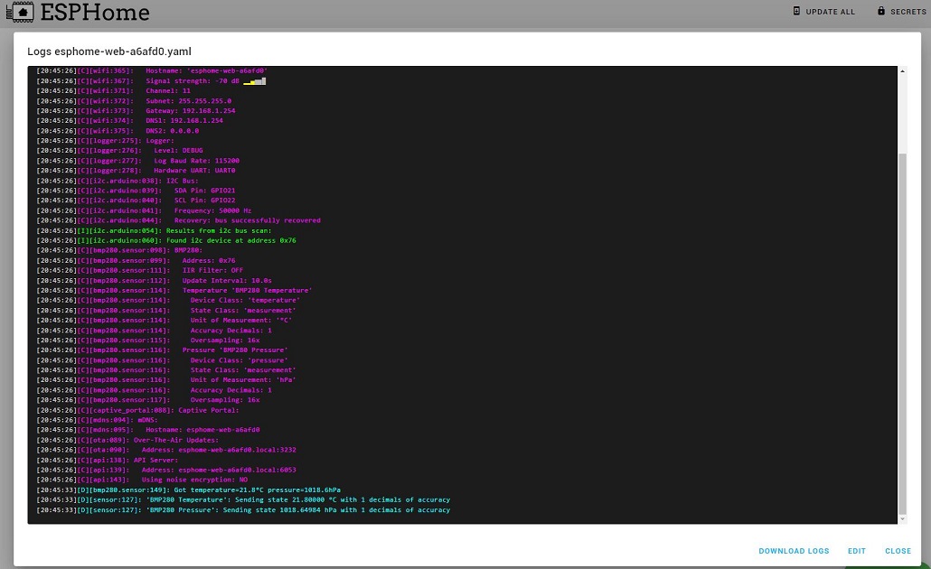Click the 'DNS1: 192.168.1.254' log line
Screen dimensions: 931x569
point(130,121)
